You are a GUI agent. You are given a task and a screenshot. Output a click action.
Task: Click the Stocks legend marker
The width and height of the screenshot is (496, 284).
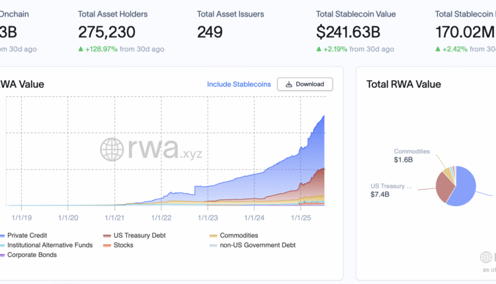pyautogui.click(x=107, y=245)
